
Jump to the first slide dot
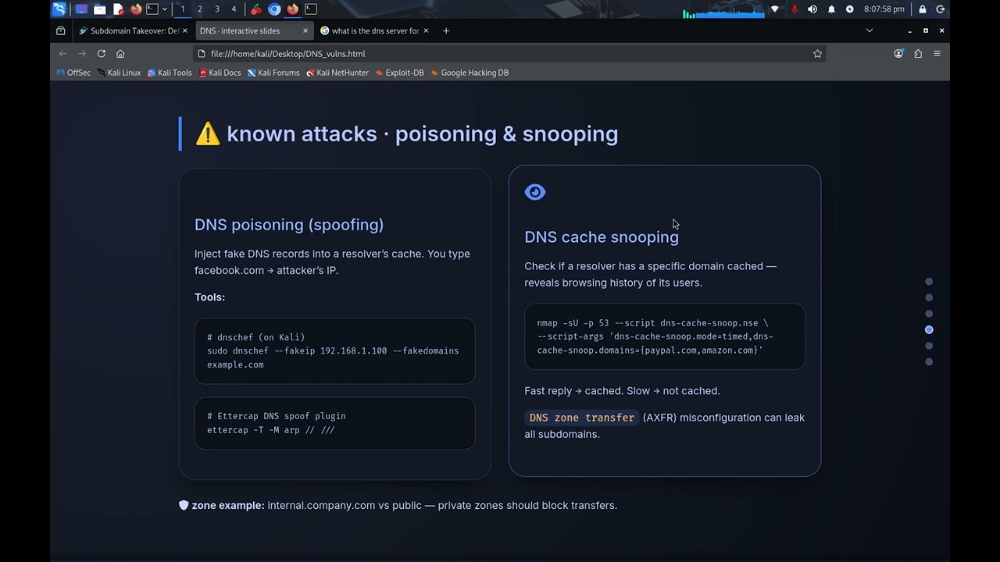coord(929,282)
